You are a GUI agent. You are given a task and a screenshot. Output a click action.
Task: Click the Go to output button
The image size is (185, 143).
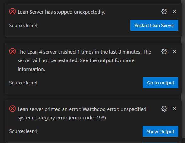[160, 83]
